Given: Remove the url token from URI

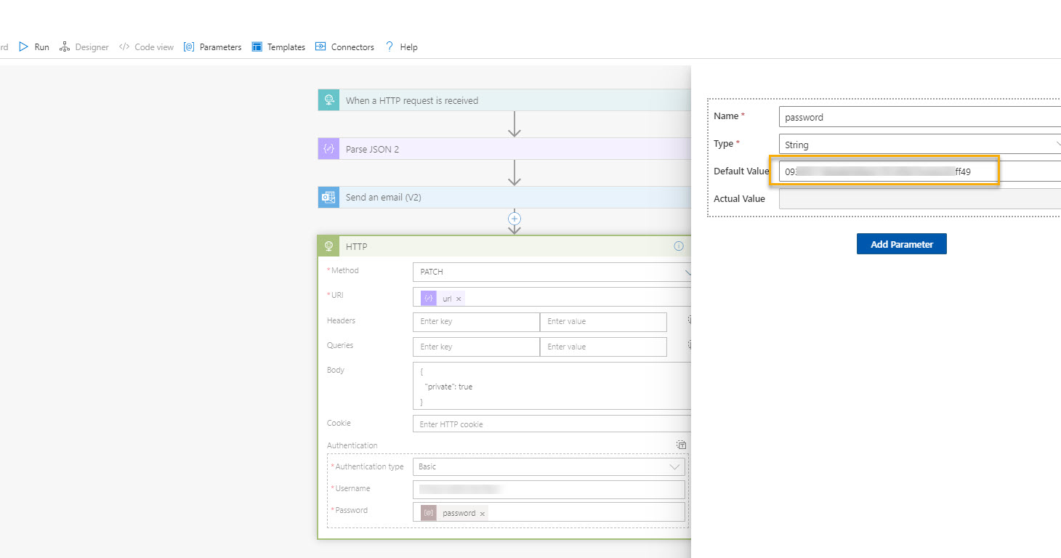Looking at the screenshot, I should 459,299.
